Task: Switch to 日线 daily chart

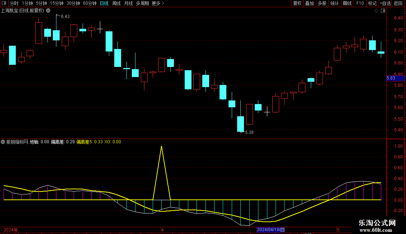Action: pyautogui.click(x=104, y=3)
